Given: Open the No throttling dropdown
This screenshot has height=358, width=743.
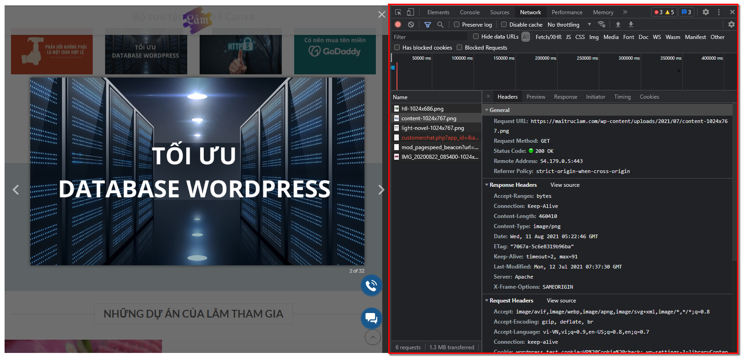Looking at the screenshot, I should [x=569, y=25].
